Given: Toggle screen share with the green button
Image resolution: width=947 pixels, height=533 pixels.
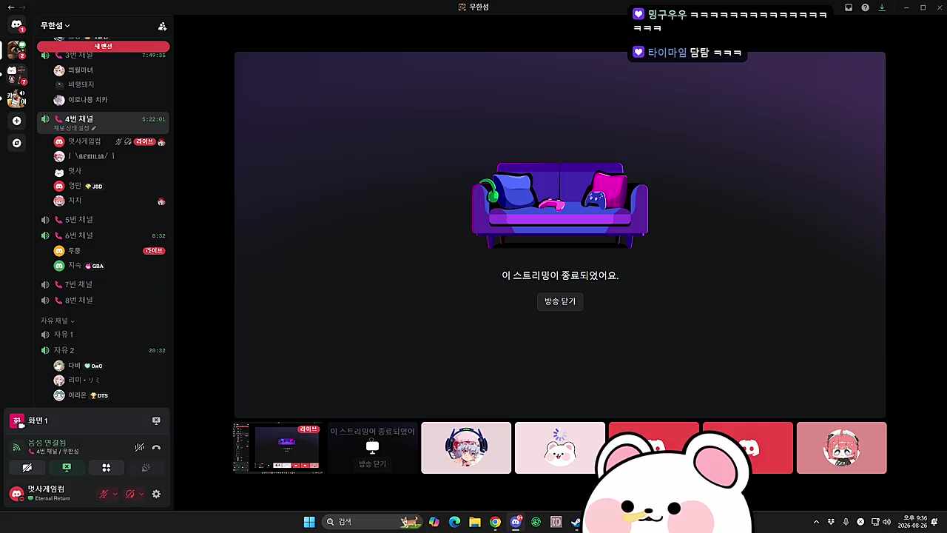Looking at the screenshot, I should [x=66, y=468].
